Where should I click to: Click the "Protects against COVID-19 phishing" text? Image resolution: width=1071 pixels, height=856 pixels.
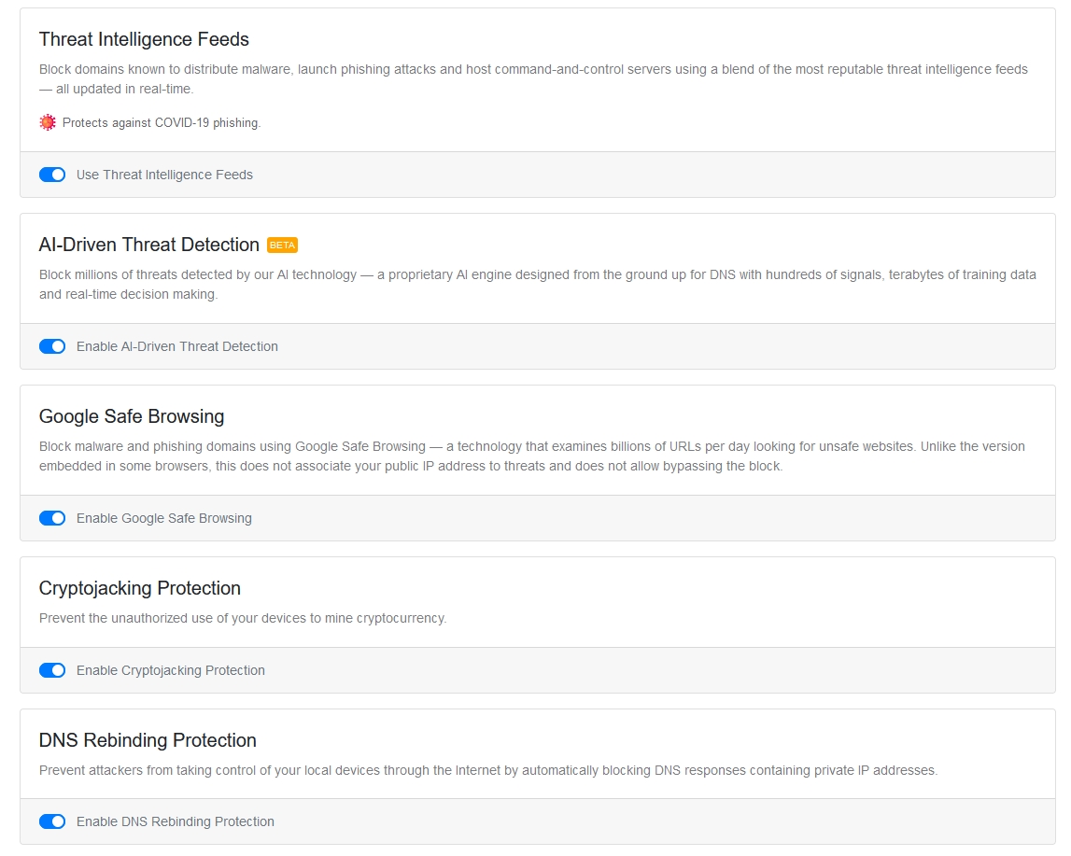(x=162, y=123)
